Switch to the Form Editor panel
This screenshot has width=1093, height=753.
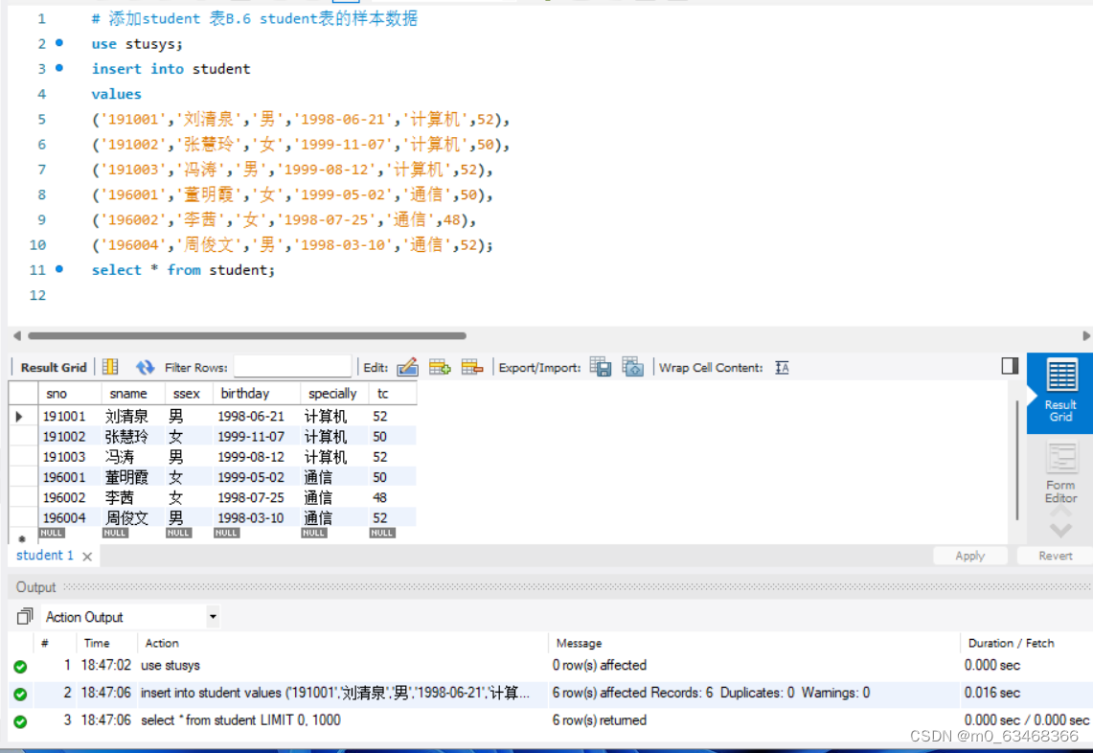[x=1059, y=474]
